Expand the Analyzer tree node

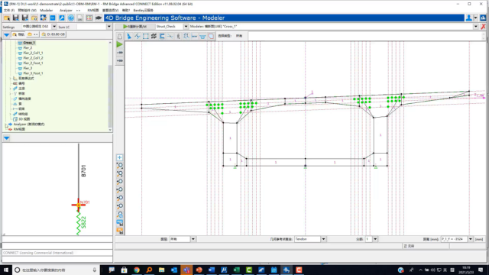pyautogui.click(x=6, y=124)
